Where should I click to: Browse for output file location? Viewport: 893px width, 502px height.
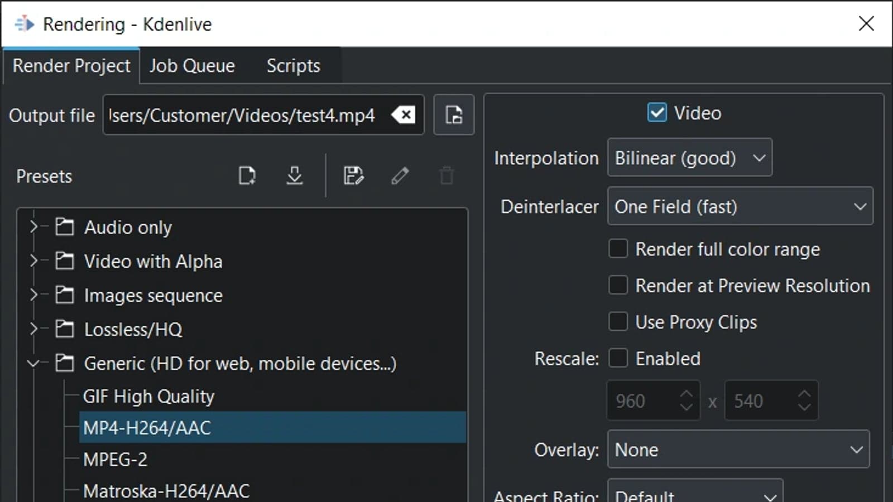(x=454, y=115)
